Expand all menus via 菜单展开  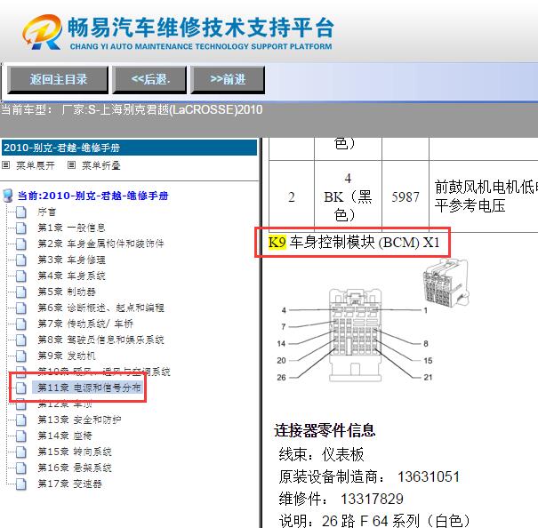36,165
